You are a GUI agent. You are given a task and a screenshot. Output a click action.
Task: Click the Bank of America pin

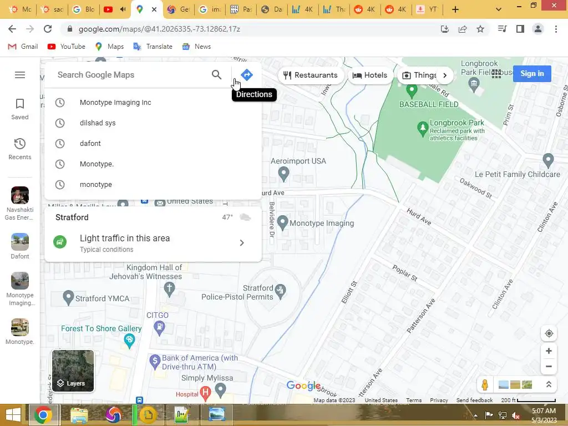155,362
